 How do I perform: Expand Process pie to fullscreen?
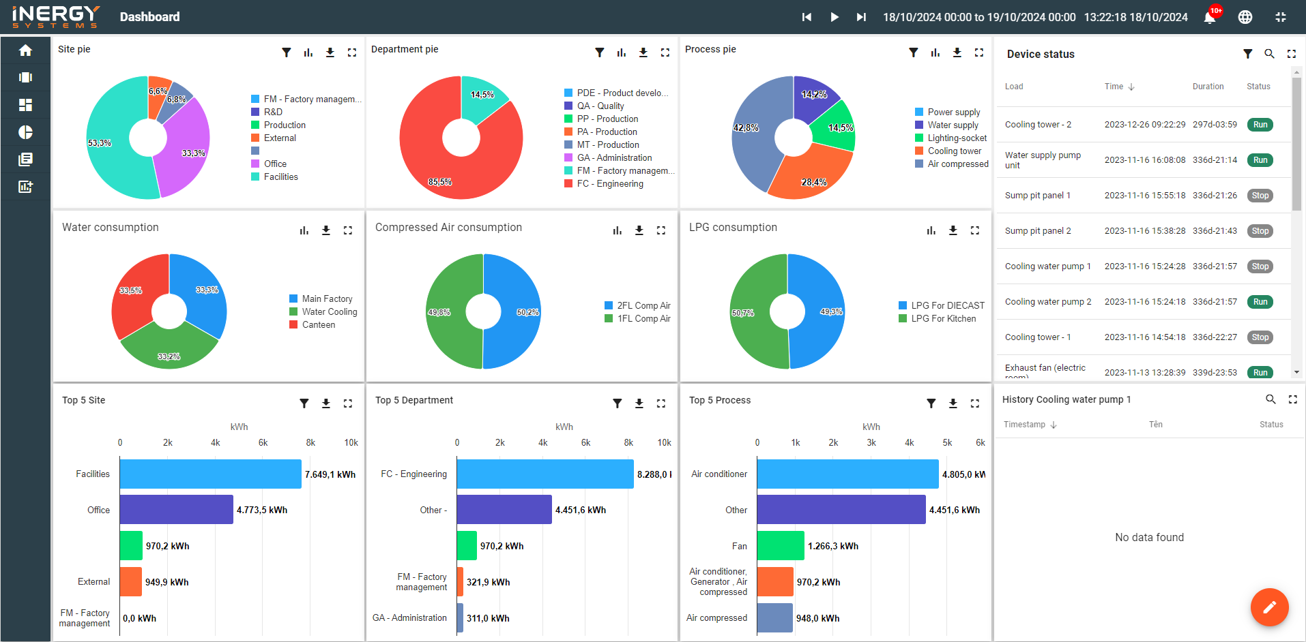click(979, 52)
